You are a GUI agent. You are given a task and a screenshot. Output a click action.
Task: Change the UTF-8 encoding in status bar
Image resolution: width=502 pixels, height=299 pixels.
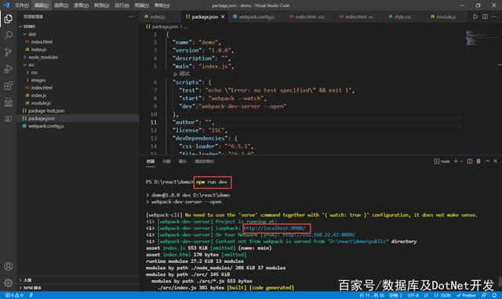[413, 296]
